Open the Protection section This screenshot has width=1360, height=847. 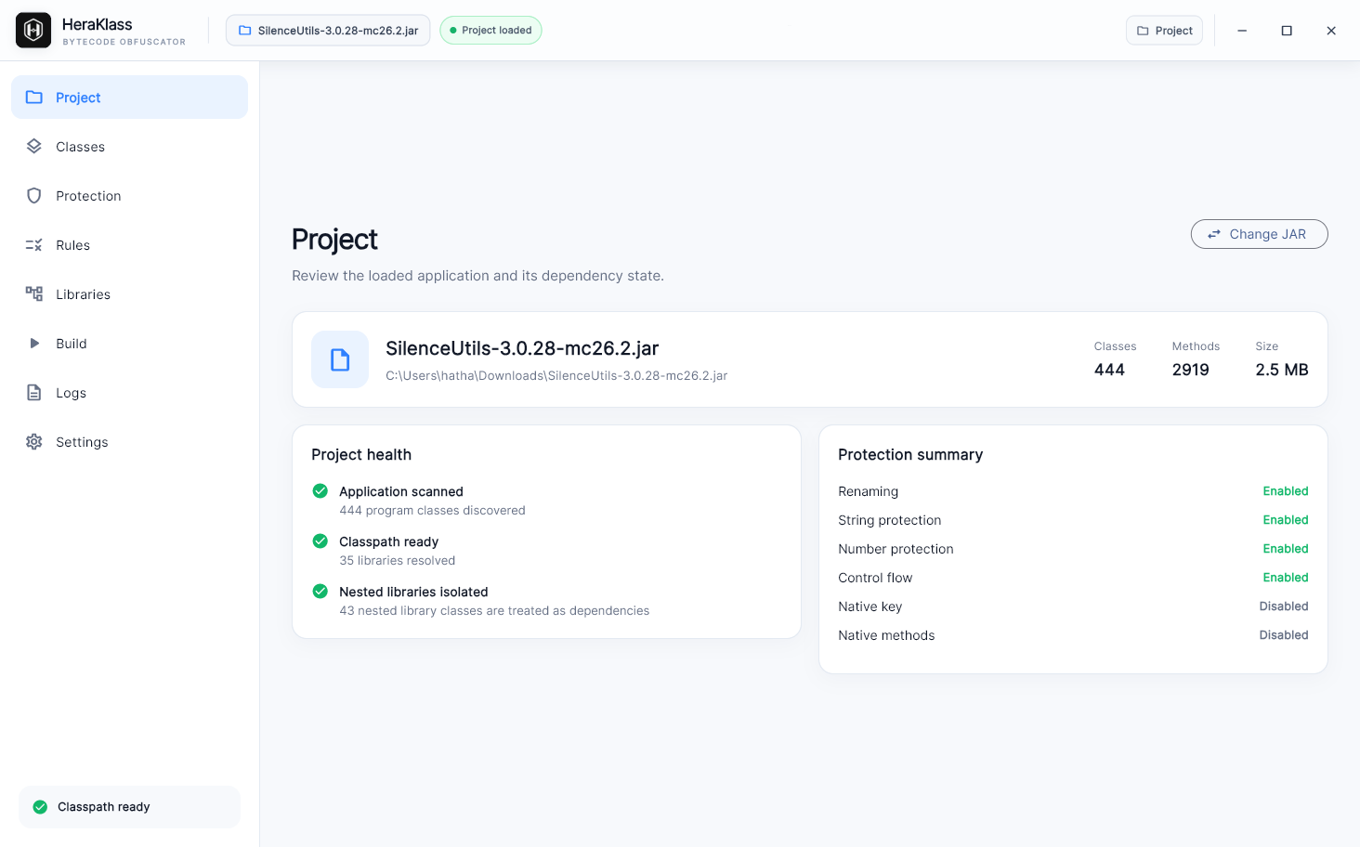(x=130, y=196)
